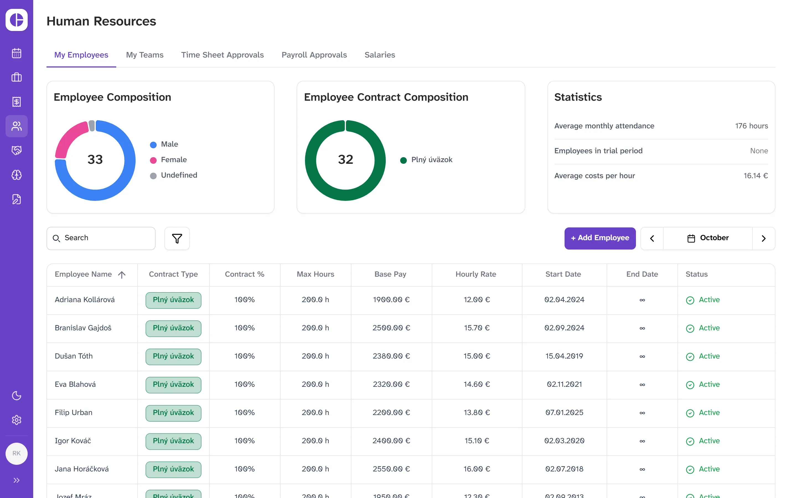Click the app logo in the sidebar

[x=17, y=20]
